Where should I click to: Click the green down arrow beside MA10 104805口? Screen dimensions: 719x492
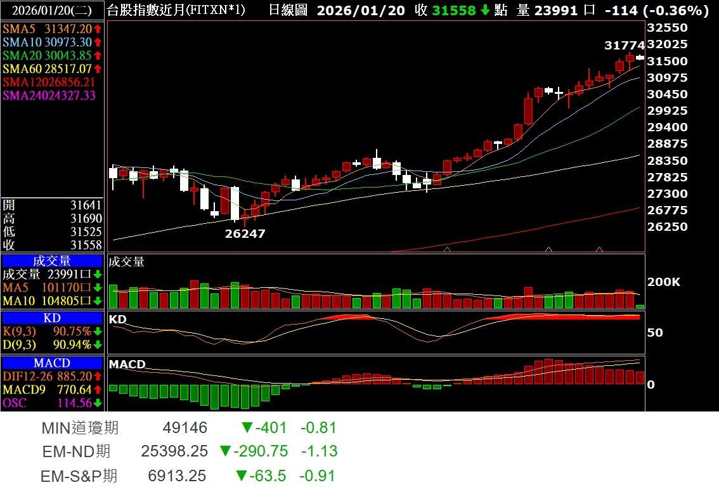[98, 301]
